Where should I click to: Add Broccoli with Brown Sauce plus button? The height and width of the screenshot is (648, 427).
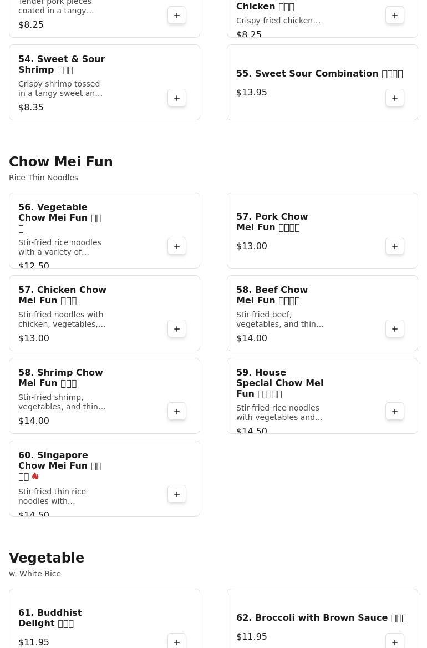click(x=395, y=642)
